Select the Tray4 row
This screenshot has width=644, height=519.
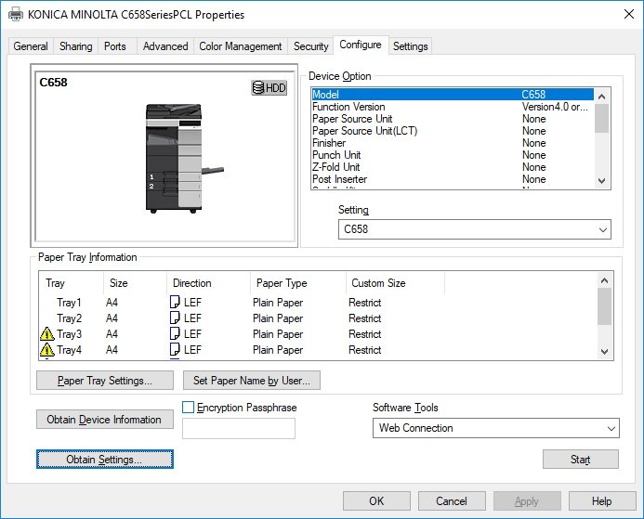tap(319, 350)
